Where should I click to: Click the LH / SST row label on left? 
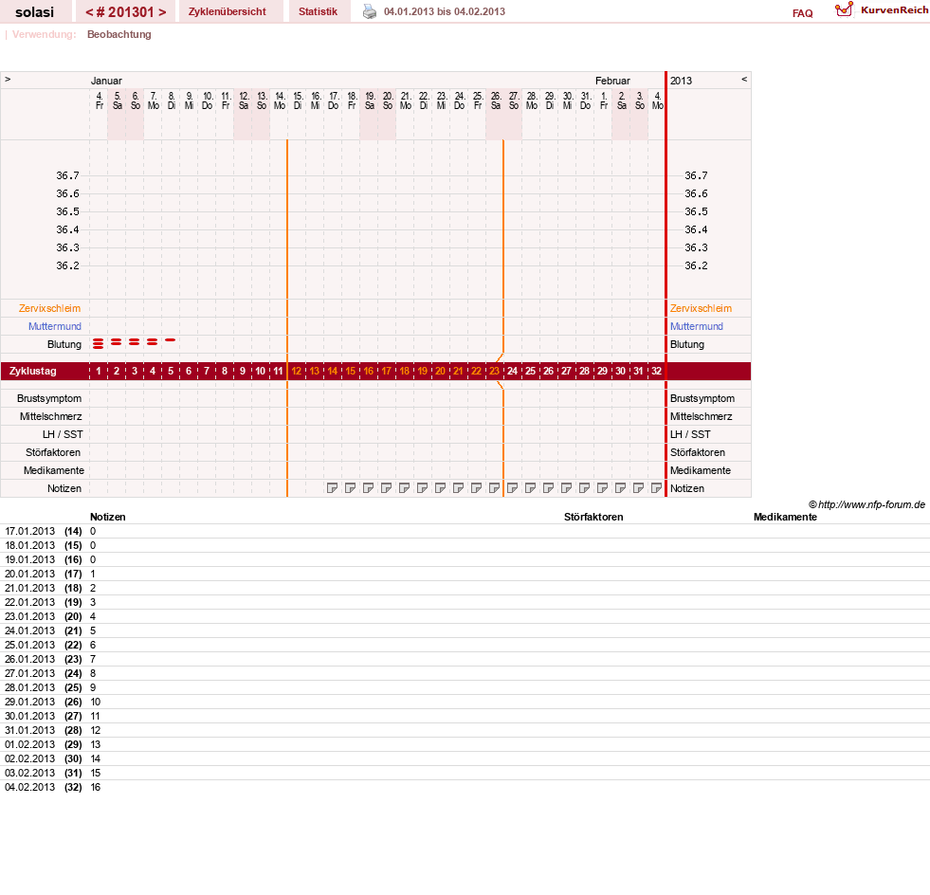pos(63,434)
